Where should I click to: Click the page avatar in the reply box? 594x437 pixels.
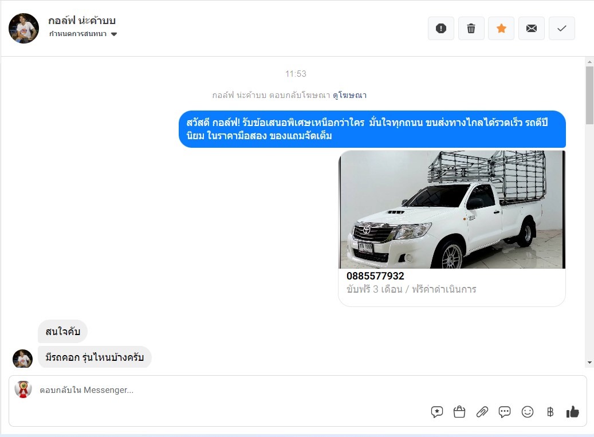point(23,389)
